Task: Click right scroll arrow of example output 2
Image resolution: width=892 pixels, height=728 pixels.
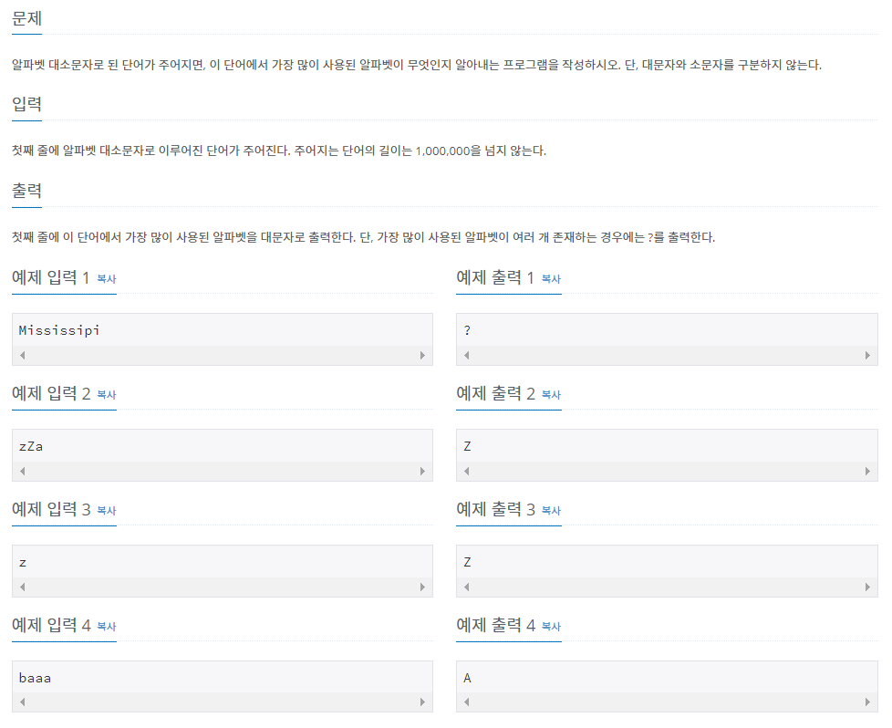Action: pyautogui.click(x=867, y=472)
